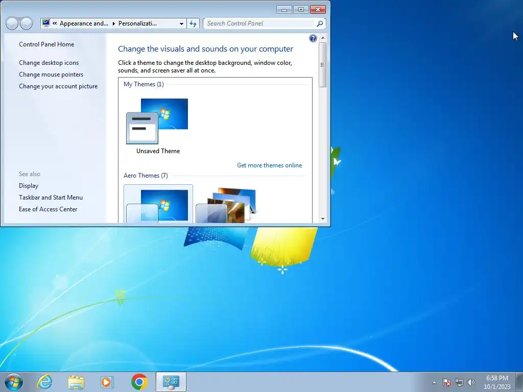This screenshot has width=523, height=392.
Task: Open the Display link under See also
Action: 29,186
